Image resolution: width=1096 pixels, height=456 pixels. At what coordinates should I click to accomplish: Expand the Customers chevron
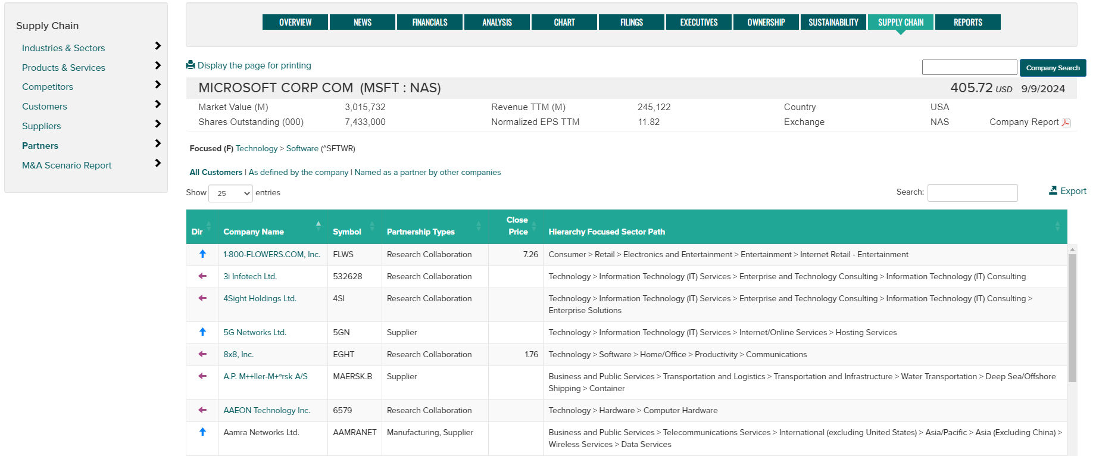[158, 104]
